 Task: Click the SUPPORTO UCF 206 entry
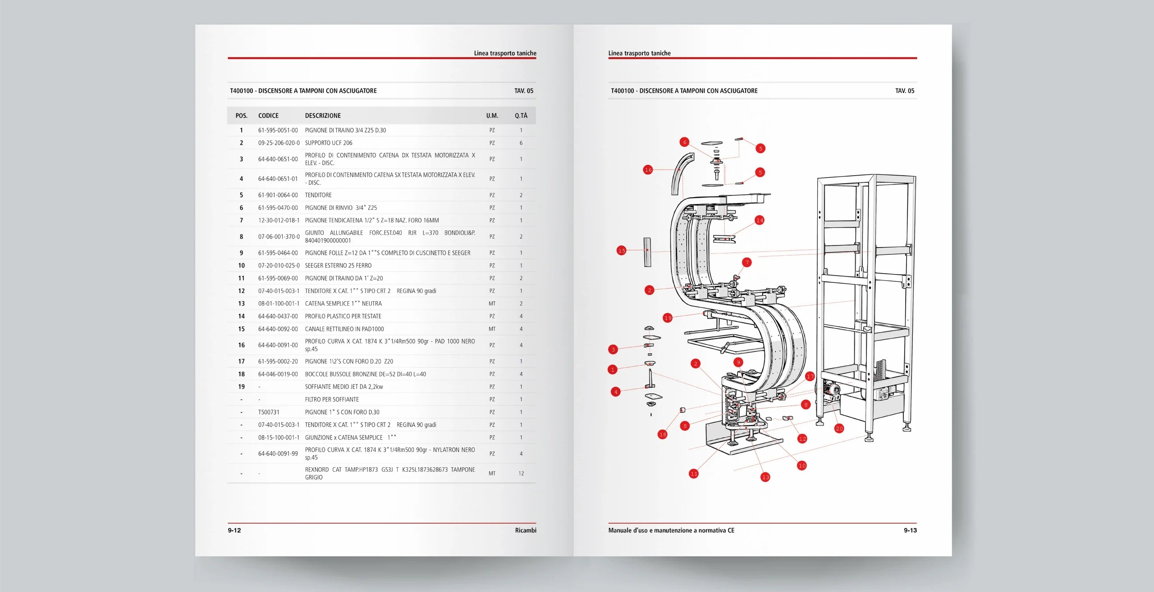(329, 143)
